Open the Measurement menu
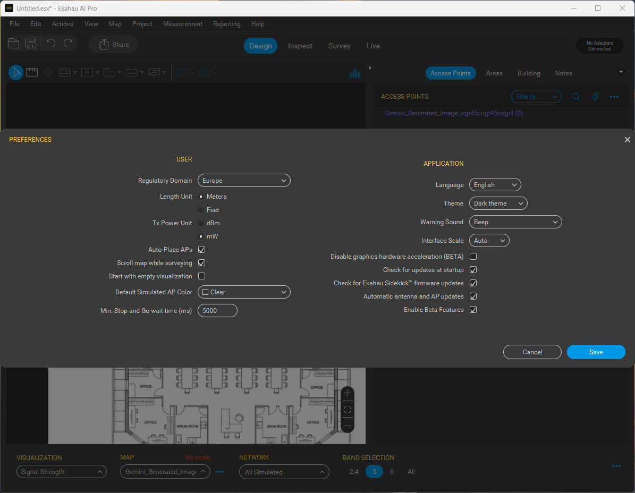This screenshot has width=635, height=493. (182, 24)
